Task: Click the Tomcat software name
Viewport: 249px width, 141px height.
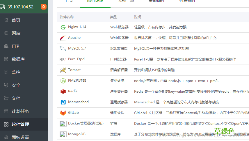Action: coord(74,70)
